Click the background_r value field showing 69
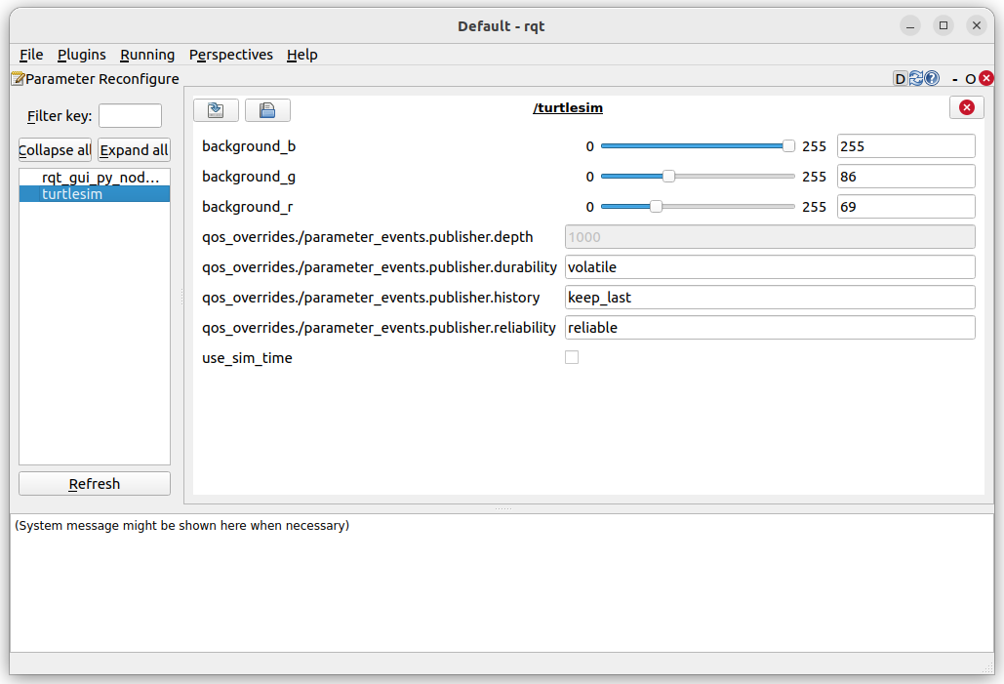 906,206
